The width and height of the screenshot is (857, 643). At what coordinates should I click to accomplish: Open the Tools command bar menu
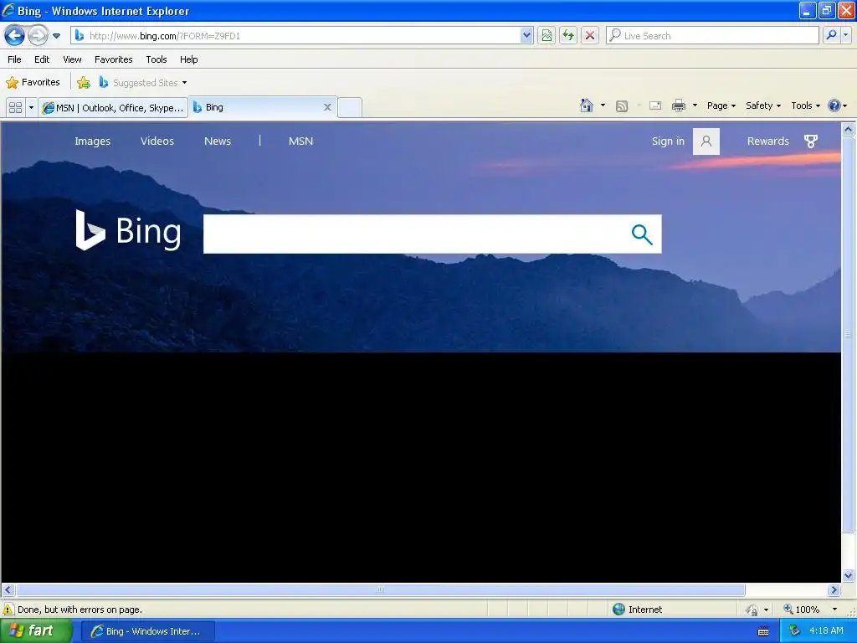(805, 105)
